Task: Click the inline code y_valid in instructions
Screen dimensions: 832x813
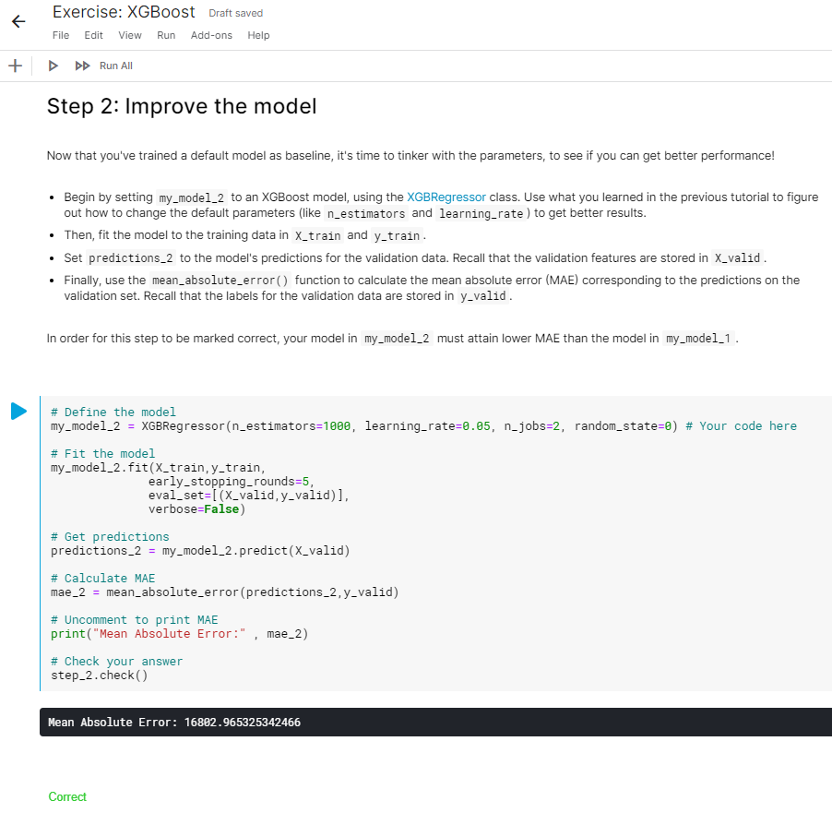Action: point(482,296)
